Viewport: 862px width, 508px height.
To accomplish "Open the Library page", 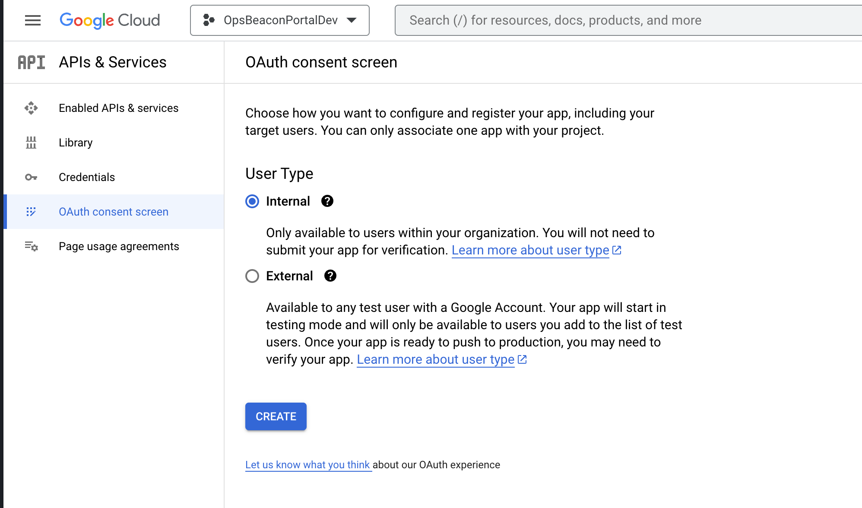I will (x=114, y=143).
